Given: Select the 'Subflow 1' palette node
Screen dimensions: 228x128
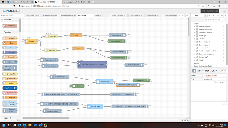Looking at the screenshot, I should click(x=10, y=26).
